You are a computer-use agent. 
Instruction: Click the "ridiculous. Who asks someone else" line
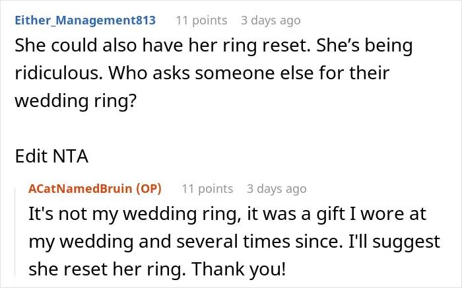[202, 73]
